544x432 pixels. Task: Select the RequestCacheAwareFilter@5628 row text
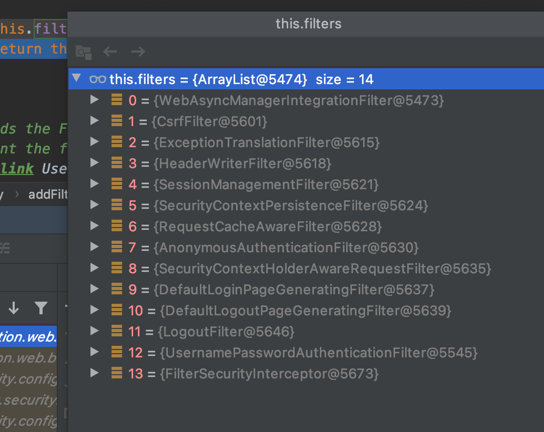coord(267,227)
